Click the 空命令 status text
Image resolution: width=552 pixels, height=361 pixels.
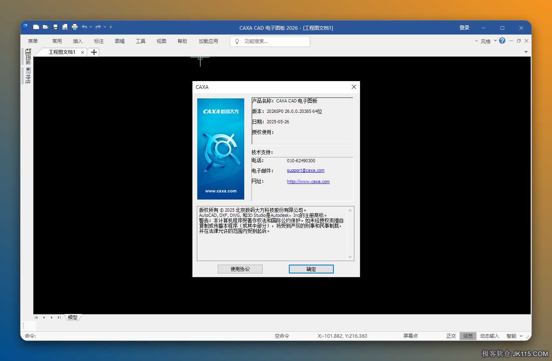[x=282, y=336]
